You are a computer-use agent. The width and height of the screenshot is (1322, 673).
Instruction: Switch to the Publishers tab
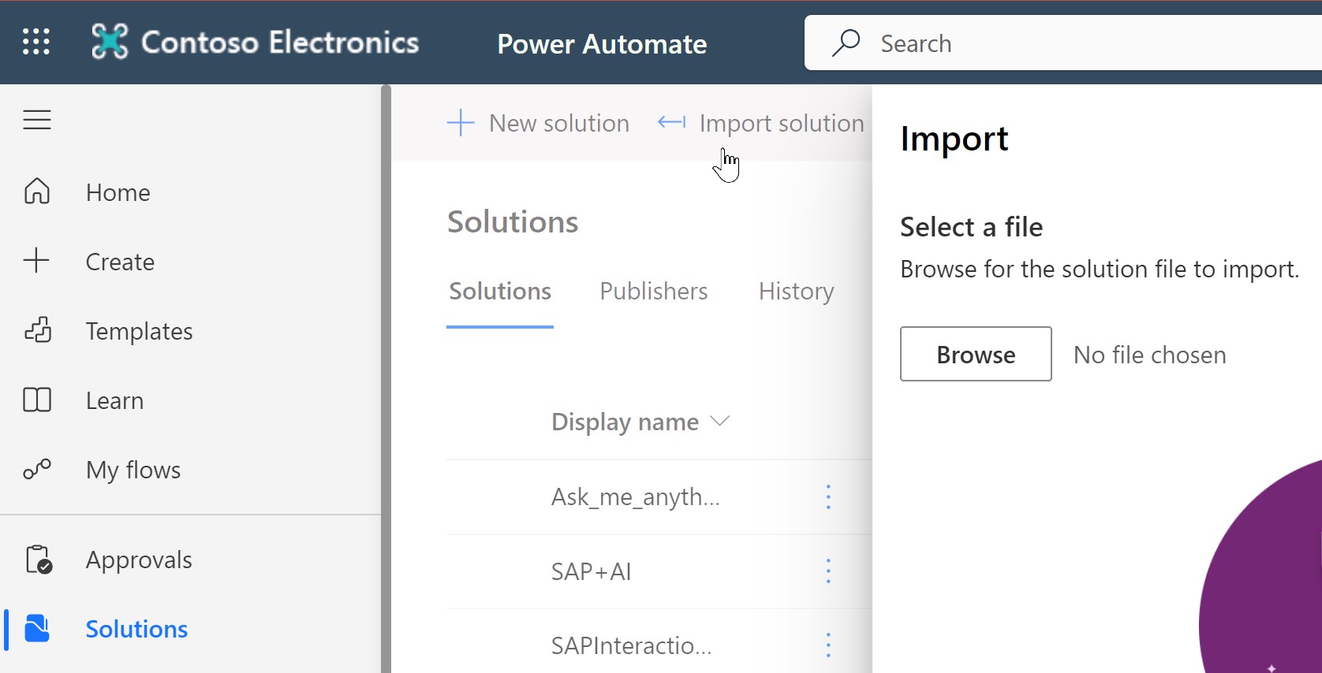(653, 292)
